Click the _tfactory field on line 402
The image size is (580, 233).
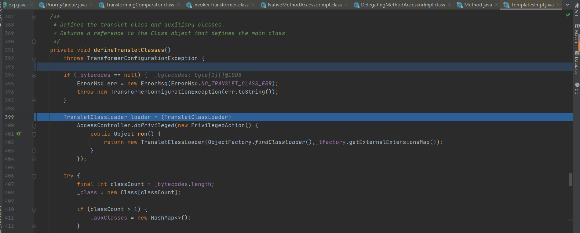331,142
